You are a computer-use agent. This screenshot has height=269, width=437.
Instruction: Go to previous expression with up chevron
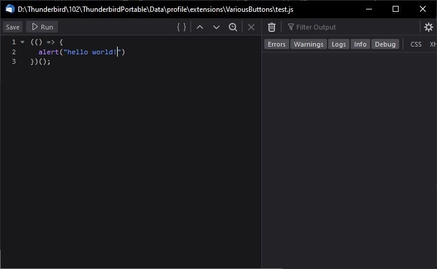(x=200, y=27)
